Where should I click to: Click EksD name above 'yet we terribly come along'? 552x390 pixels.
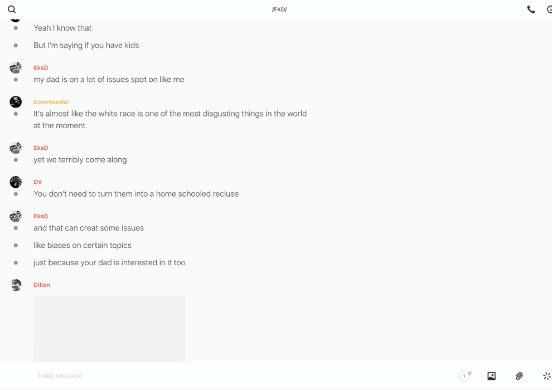click(41, 148)
